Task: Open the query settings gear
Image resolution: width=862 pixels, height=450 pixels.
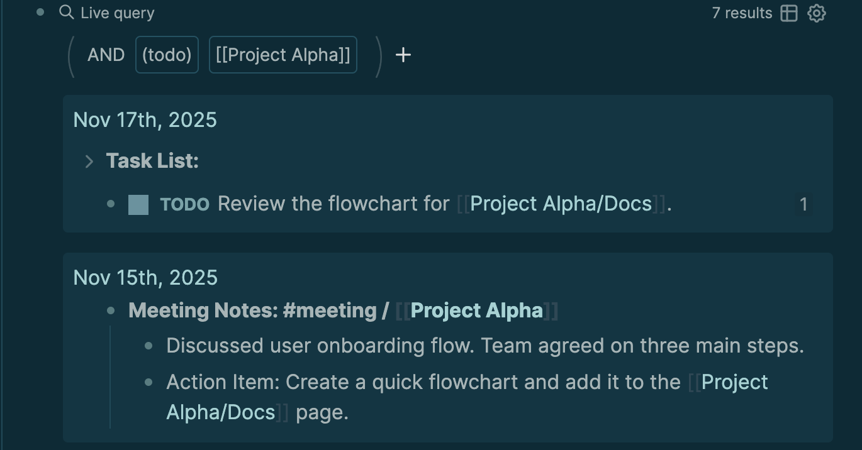Action: [x=817, y=13]
